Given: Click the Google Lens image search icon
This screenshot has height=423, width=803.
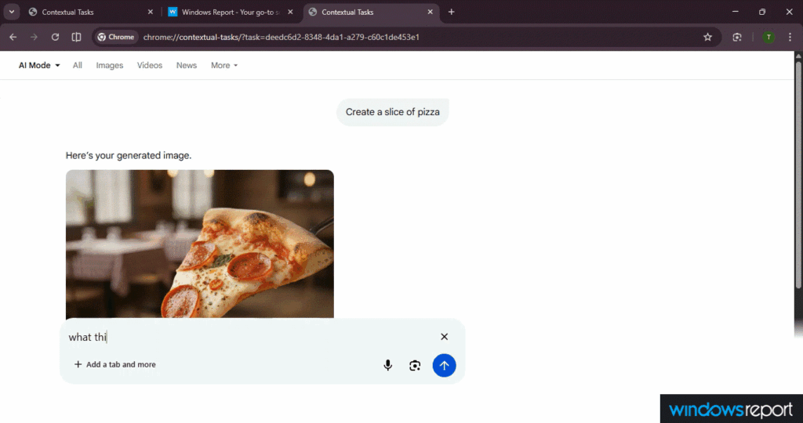Looking at the screenshot, I should click(415, 365).
